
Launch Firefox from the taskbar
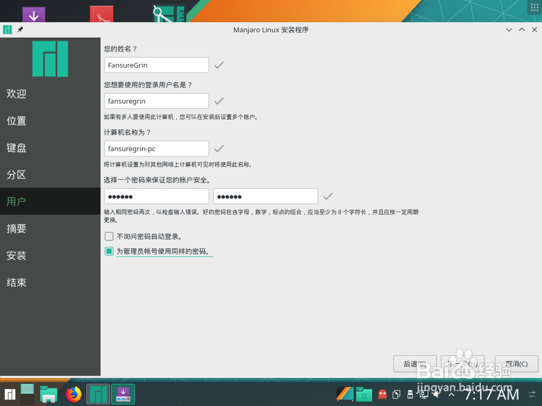click(x=74, y=394)
